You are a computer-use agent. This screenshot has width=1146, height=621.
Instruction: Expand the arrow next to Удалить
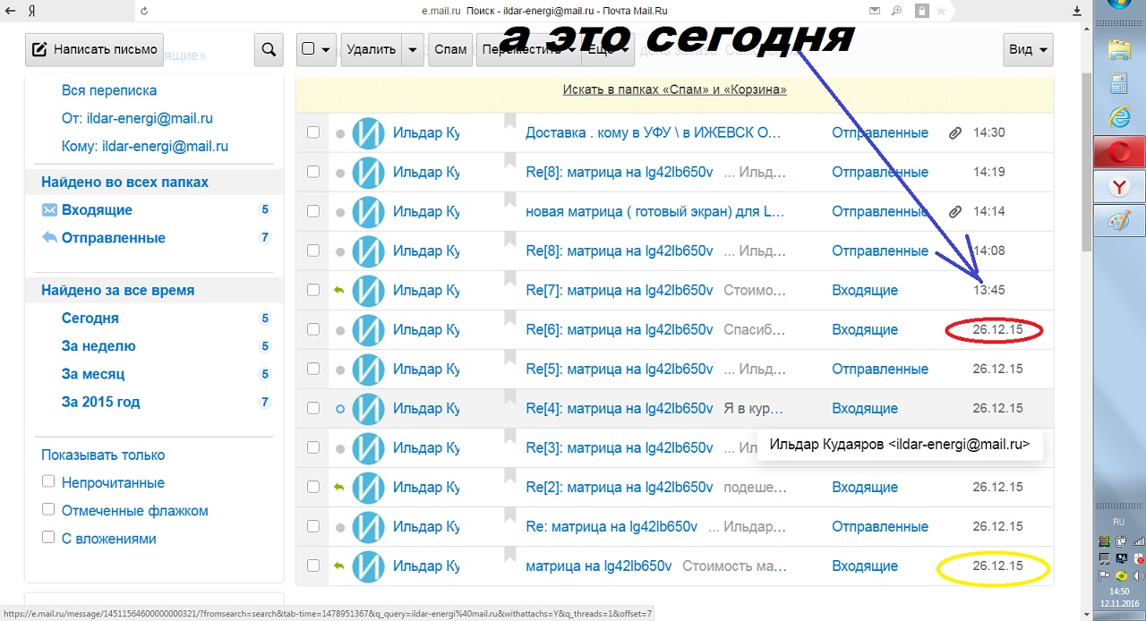[413, 50]
